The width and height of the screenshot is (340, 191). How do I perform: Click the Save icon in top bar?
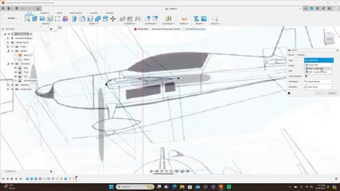(16, 8)
